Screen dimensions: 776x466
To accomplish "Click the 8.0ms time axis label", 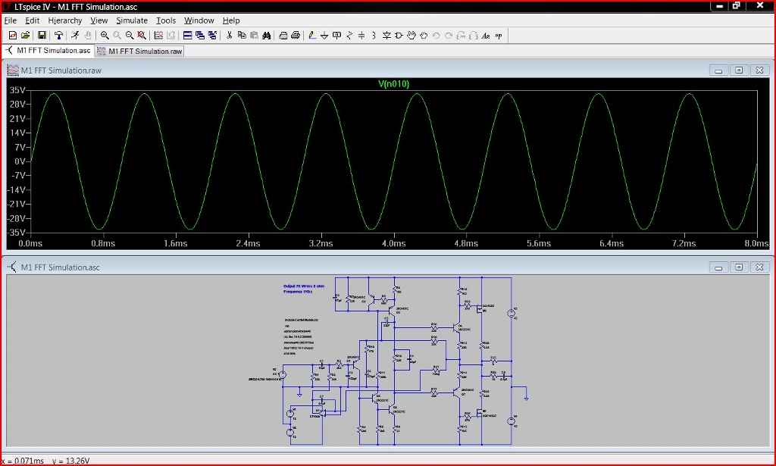I will pyautogui.click(x=756, y=243).
